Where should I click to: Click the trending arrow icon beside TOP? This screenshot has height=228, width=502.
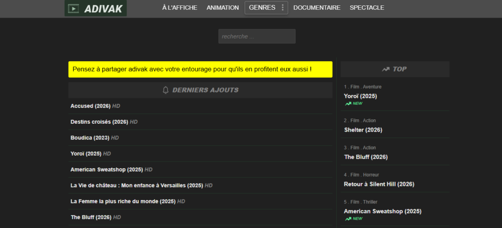[386, 69]
